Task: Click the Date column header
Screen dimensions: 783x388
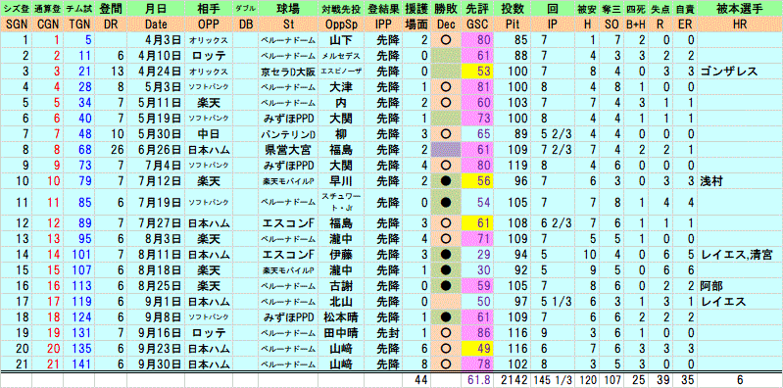Action: coord(155,24)
